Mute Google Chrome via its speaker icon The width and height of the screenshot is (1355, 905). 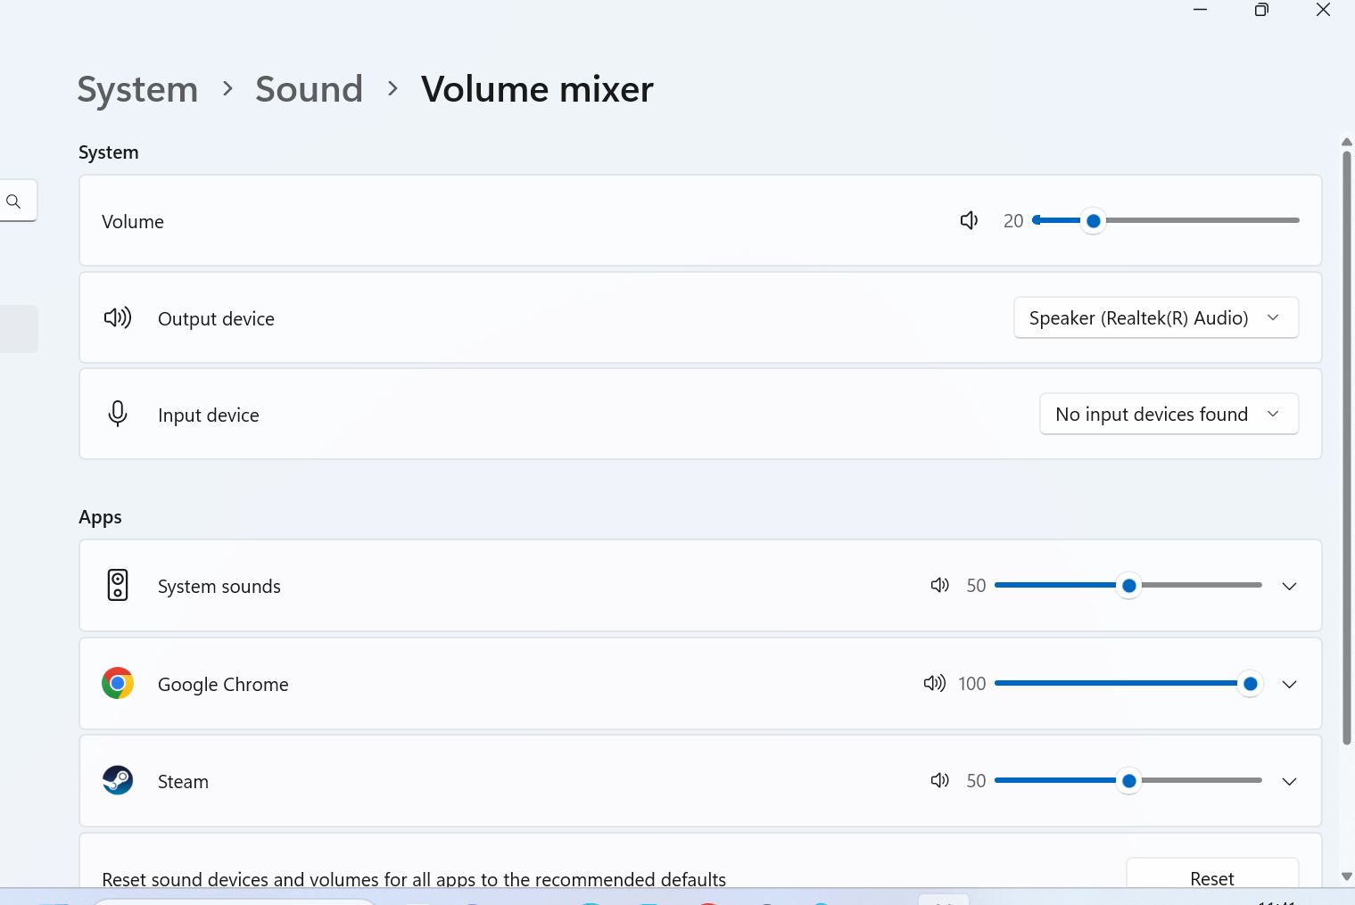pos(935,683)
